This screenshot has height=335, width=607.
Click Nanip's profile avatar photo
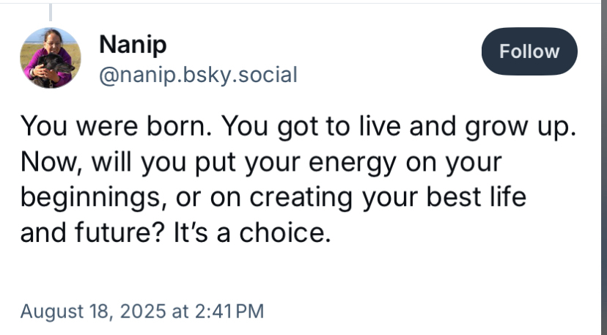[x=51, y=58]
